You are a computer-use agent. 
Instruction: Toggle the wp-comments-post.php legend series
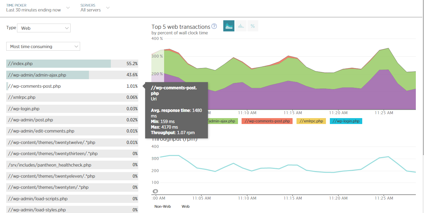tap(267, 121)
